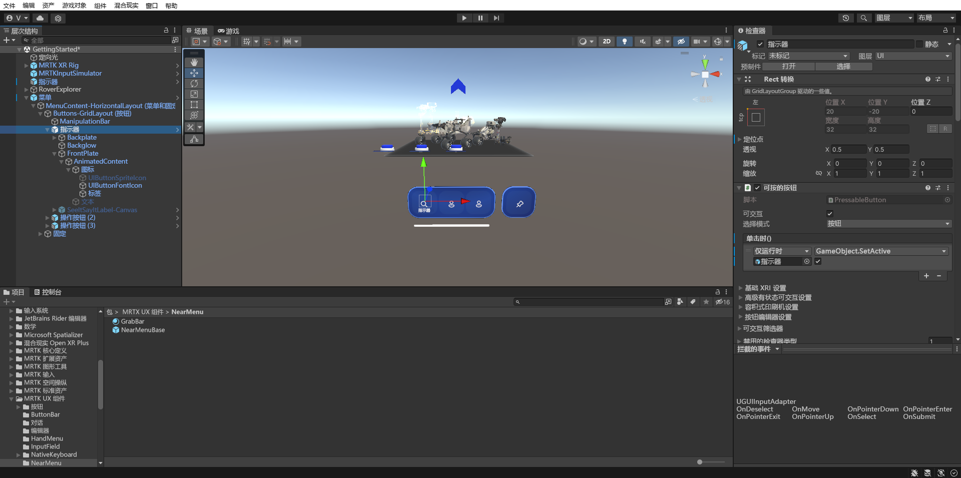The width and height of the screenshot is (961, 478).
Task: Click the Play button to enter play mode
Action: coord(464,18)
